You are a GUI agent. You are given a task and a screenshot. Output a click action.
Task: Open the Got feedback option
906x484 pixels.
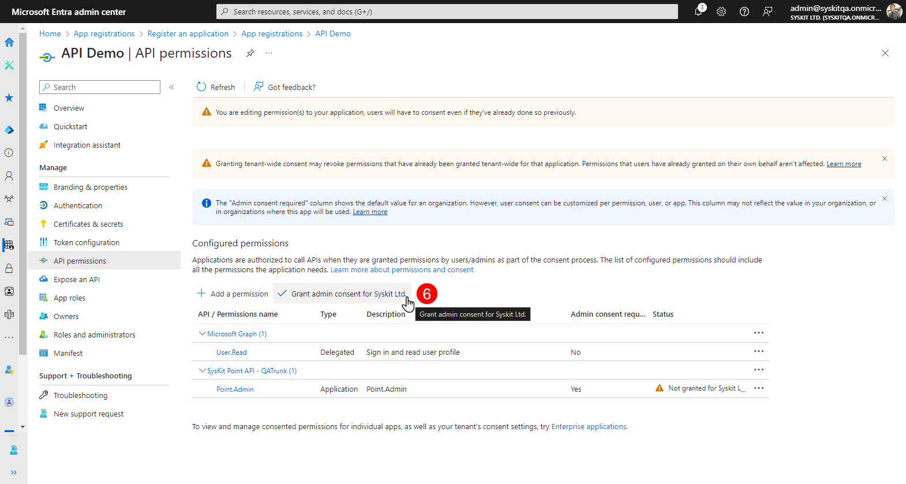[284, 87]
